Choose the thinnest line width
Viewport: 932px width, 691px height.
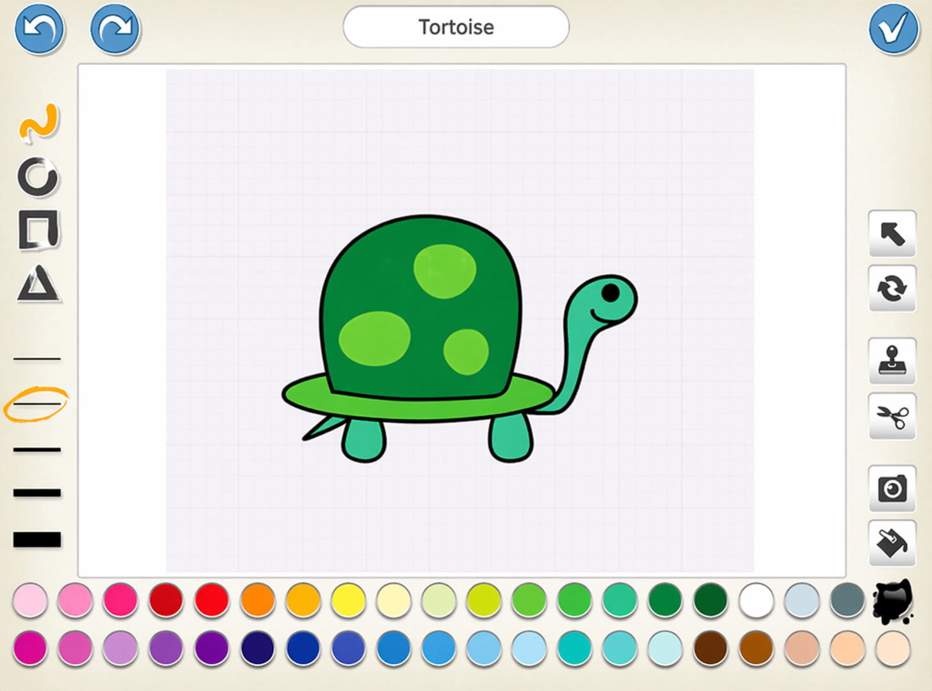(37, 359)
